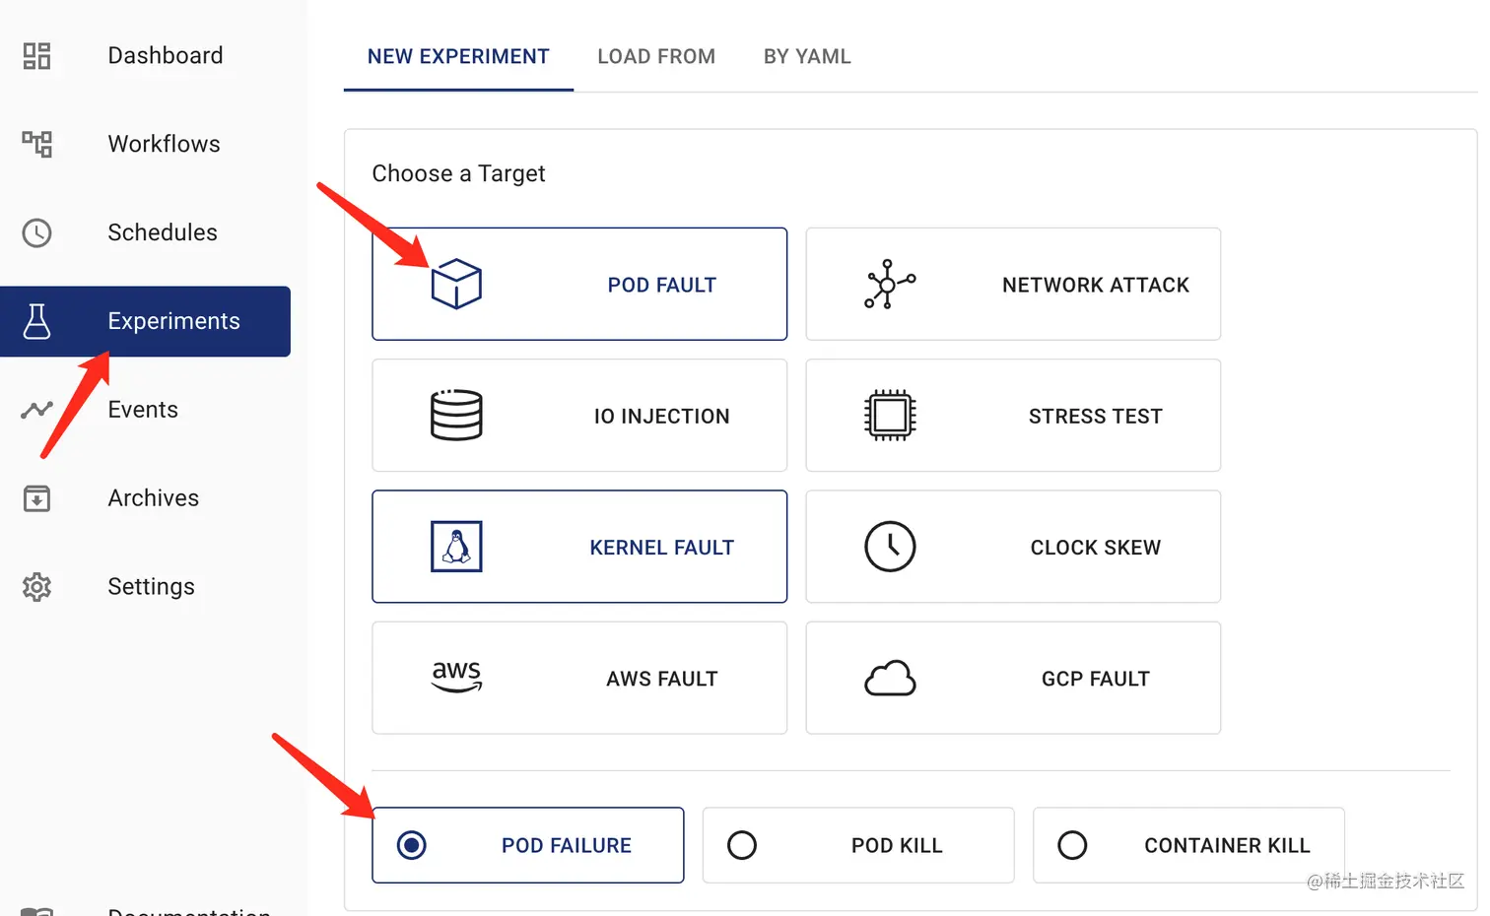Click the Events line chart icon
1490x916 pixels.
click(x=36, y=410)
